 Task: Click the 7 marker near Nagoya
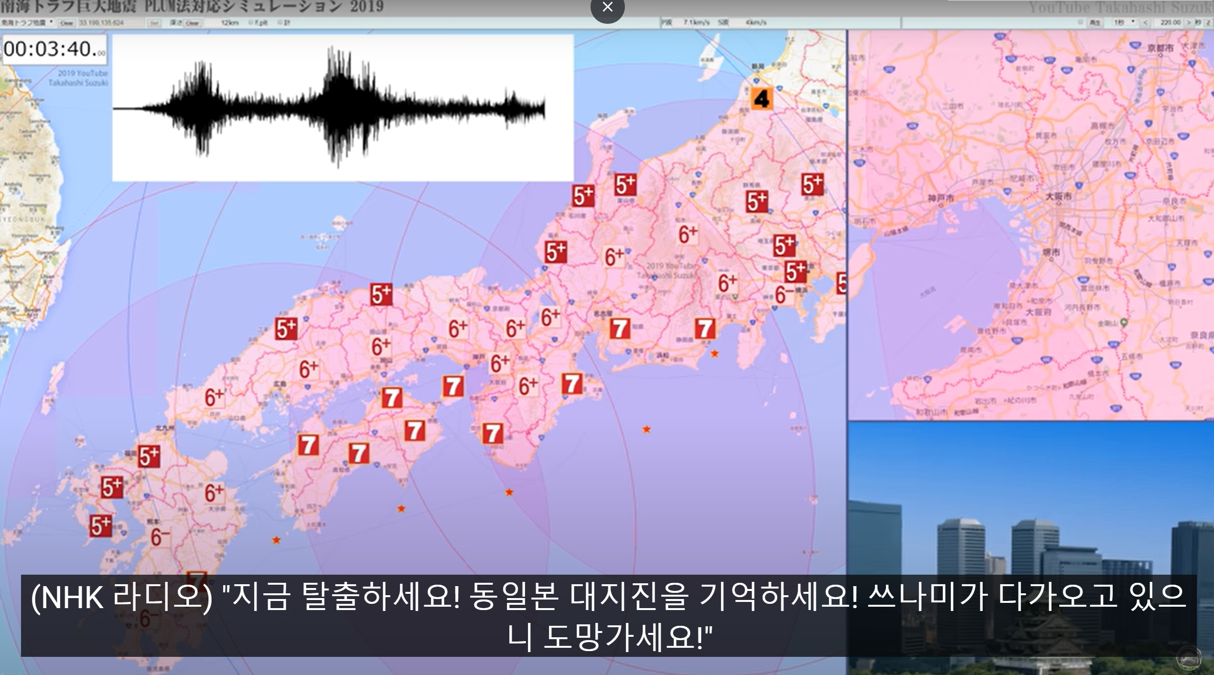(620, 329)
